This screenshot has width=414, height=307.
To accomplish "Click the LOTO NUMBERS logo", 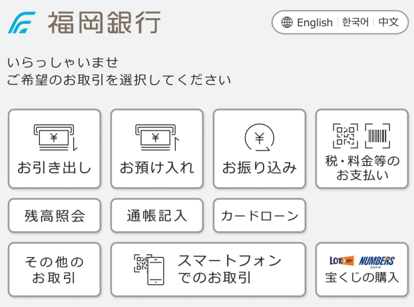I will (x=361, y=260).
